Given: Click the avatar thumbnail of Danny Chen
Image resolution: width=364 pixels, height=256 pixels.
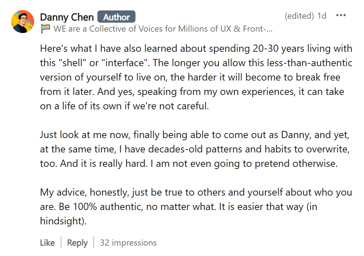Looking at the screenshot, I should [x=23, y=22].
